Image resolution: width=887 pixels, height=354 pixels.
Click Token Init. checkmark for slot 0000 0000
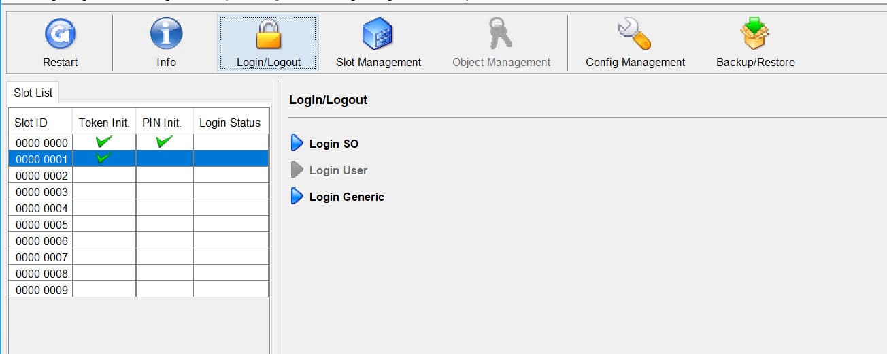[x=103, y=142]
